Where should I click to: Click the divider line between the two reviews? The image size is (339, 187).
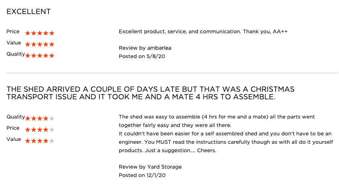click(x=172, y=73)
